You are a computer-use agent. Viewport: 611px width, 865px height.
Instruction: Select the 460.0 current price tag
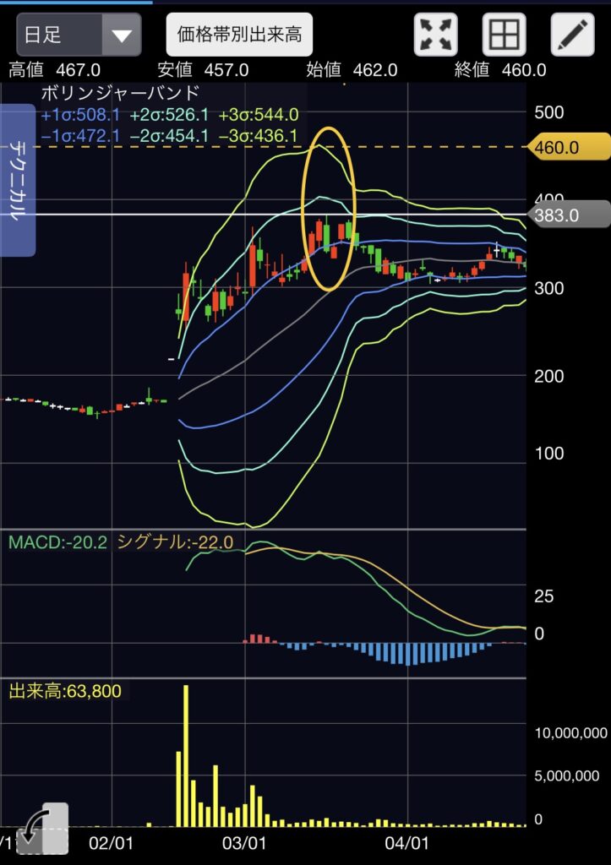[x=568, y=148]
